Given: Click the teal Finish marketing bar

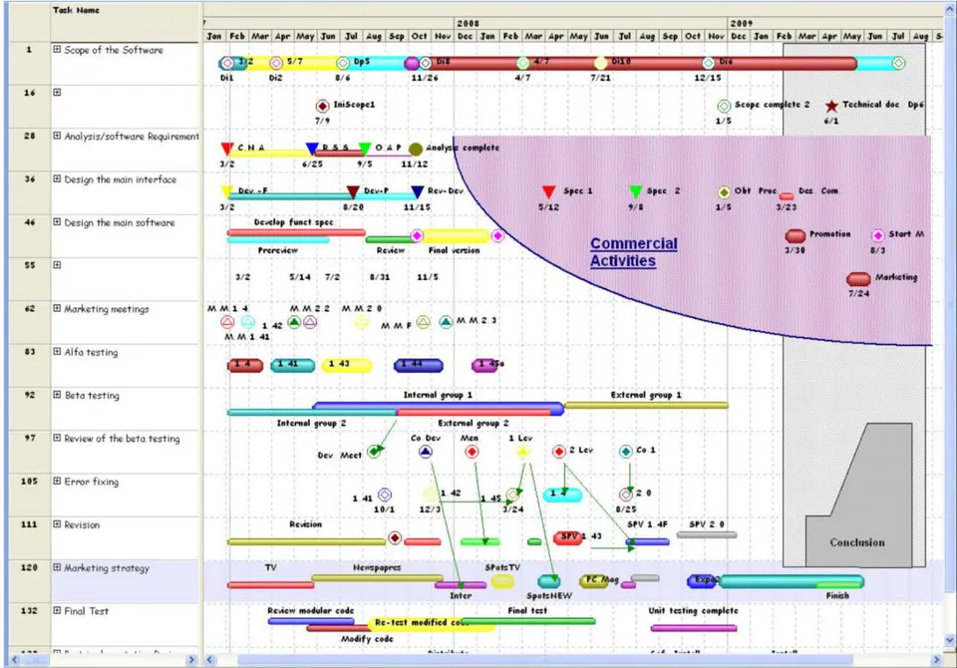Looking at the screenshot, I should click(x=792, y=581).
